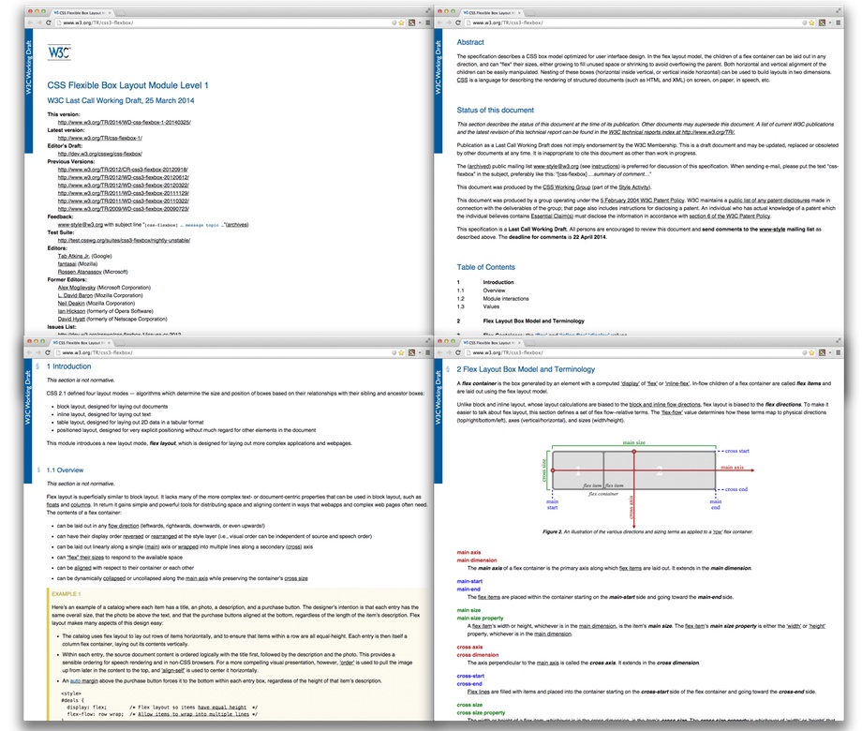Click the S extension icon in title-page window
862x731 pixels.
[x=411, y=22]
